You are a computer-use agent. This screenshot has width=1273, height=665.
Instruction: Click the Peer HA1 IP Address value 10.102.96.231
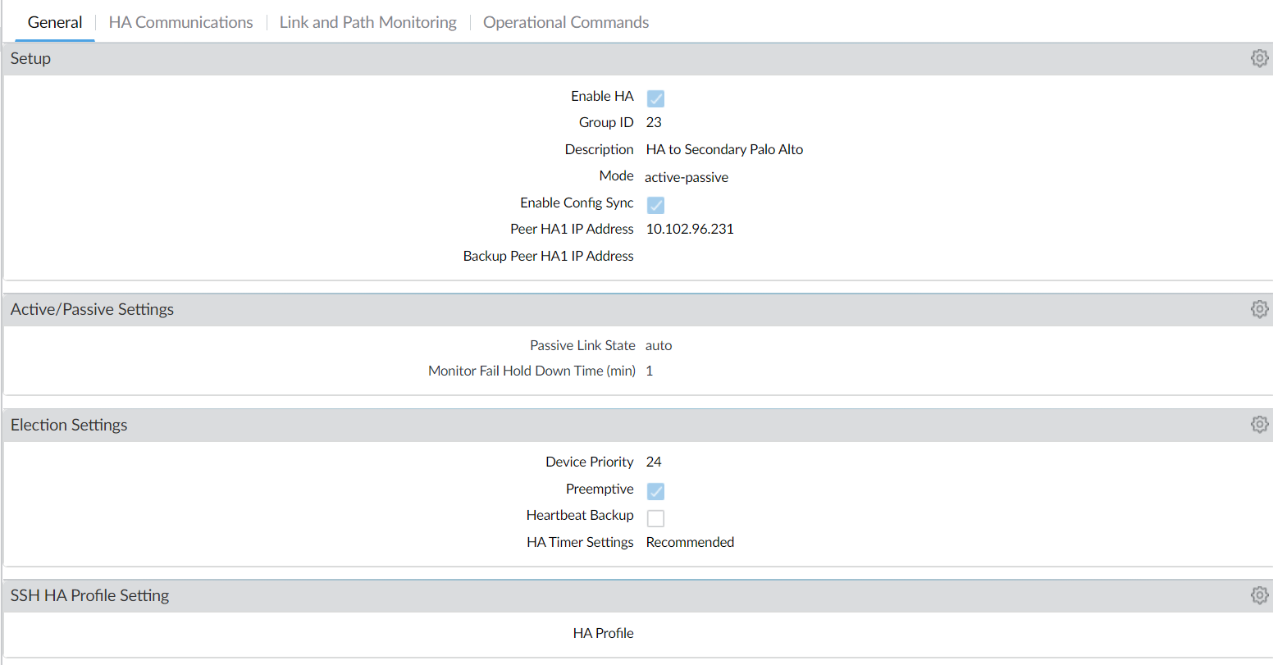[689, 229]
